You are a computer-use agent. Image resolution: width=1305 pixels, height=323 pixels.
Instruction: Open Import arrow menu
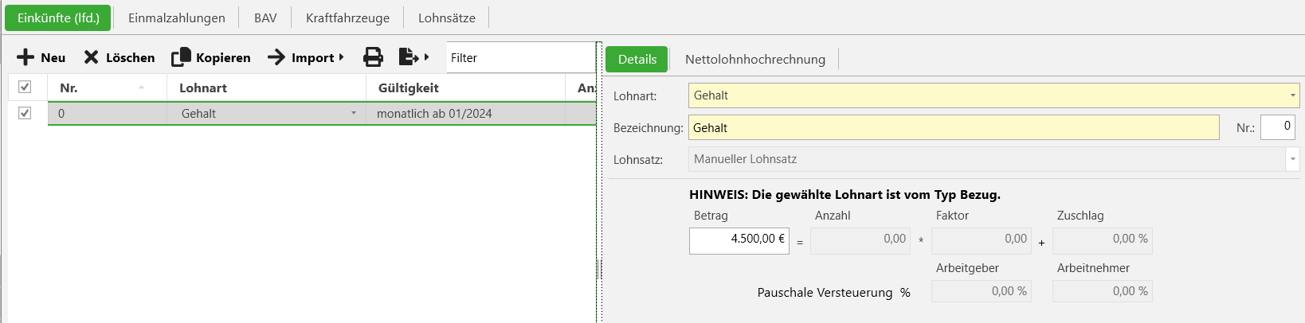306,57
